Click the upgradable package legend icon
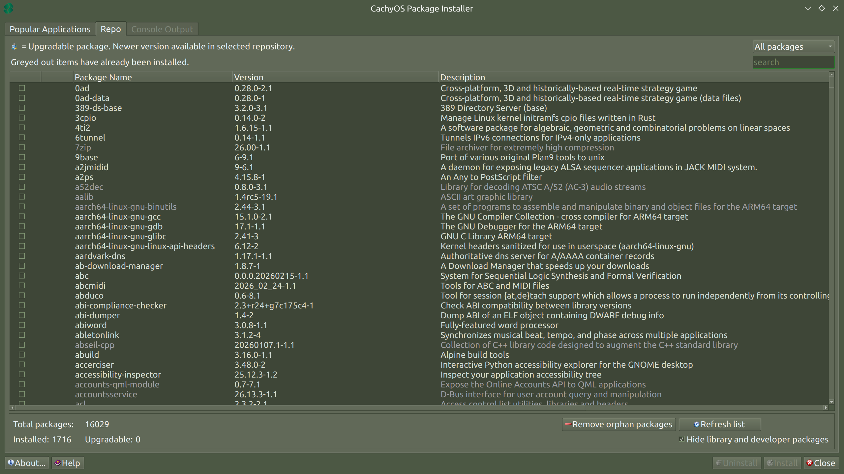The width and height of the screenshot is (844, 474). [x=14, y=47]
